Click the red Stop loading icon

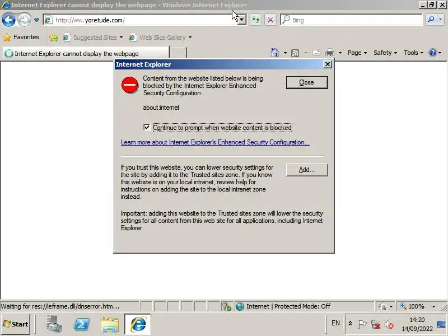pyautogui.click(x=270, y=20)
